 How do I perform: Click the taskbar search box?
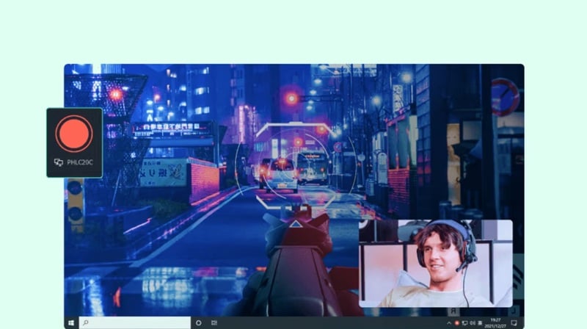[135, 322]
